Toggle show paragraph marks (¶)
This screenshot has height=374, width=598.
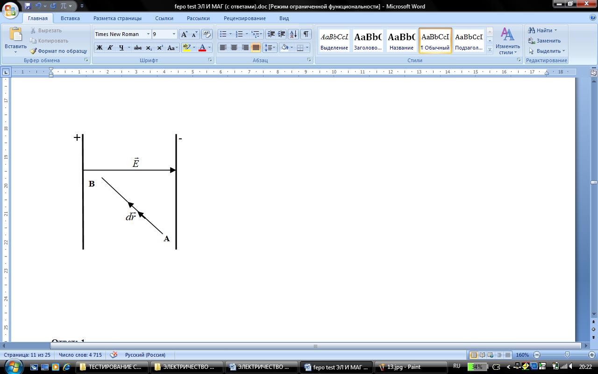[306, 34]
